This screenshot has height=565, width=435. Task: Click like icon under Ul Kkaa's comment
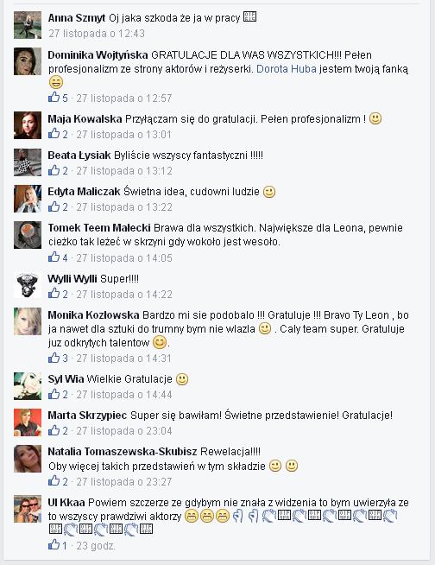point(54,545)
